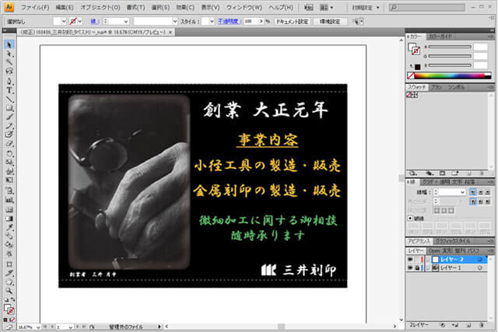498x332 pixels.
Task: Open stroke color dropdown in control bar
Action: (80, 21)
